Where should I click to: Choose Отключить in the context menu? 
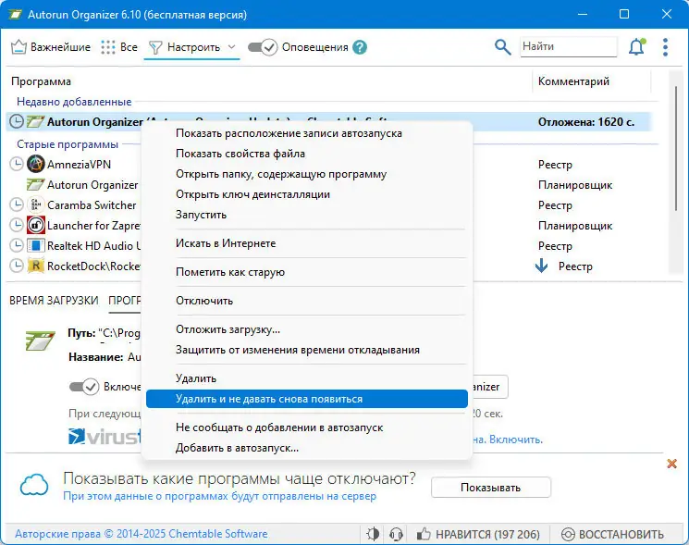(x=307, y=301)
